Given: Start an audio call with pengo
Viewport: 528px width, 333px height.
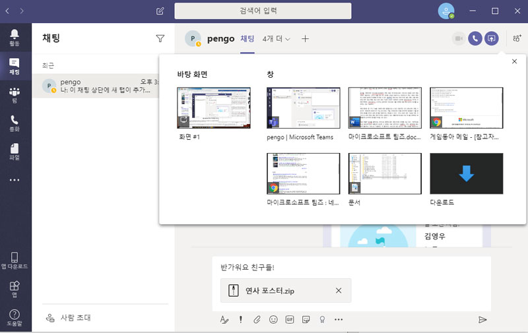Looking at the screenshot, I should pos(475,39).
